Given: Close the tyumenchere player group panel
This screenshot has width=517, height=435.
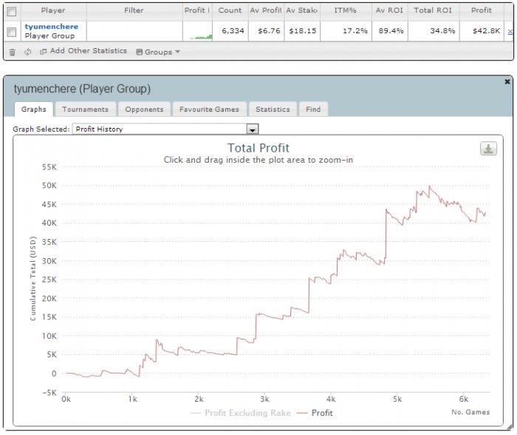Looking at the screenshot, I should click(507, 81).
